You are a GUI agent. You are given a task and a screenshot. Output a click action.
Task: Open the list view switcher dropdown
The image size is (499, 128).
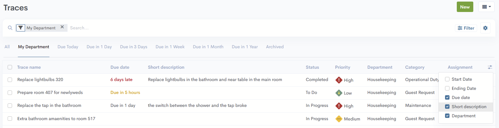click(486, 7)
